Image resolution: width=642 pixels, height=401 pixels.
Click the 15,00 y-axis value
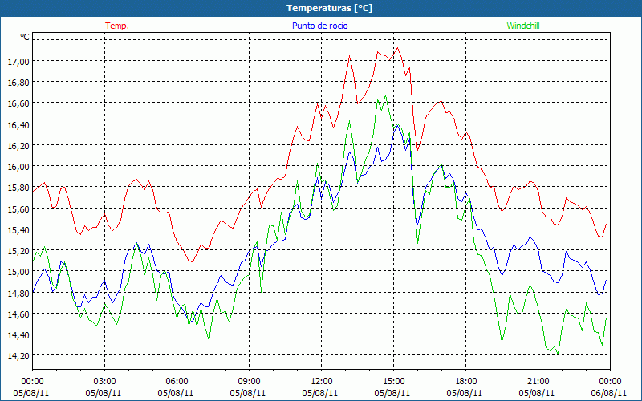click(18, 272)
